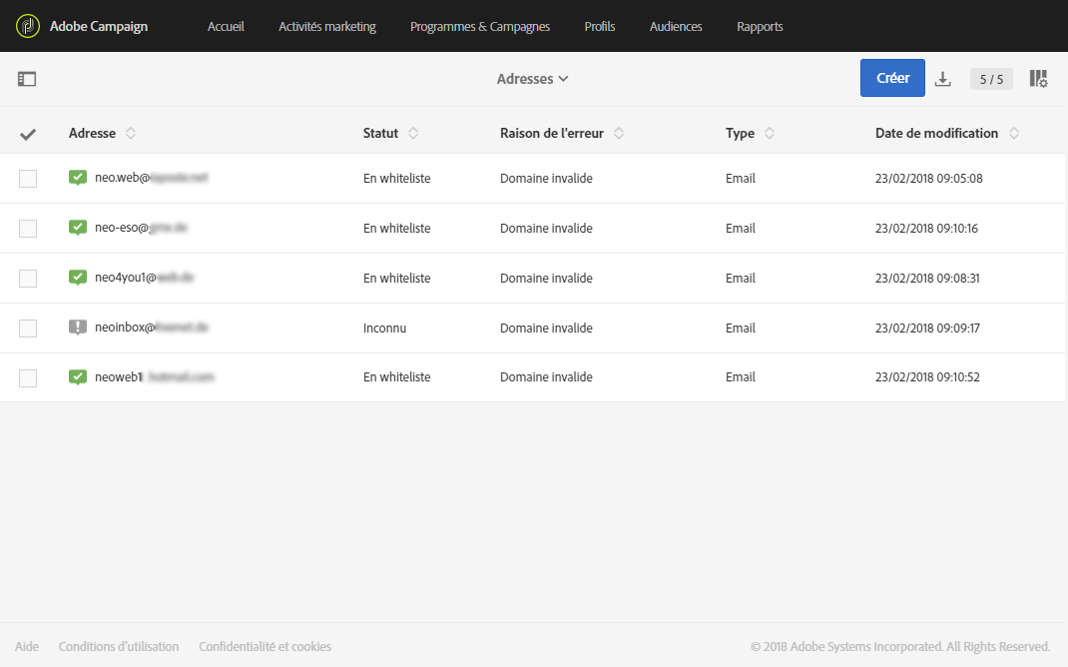1068x667 pixels.
Task: Click green whitelist icon for neo.web address
Action: 78,178
